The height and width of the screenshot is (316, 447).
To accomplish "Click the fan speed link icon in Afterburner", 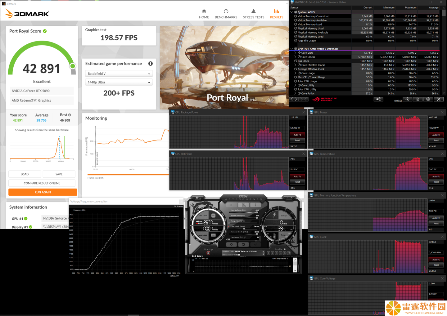I will [245, 237].
